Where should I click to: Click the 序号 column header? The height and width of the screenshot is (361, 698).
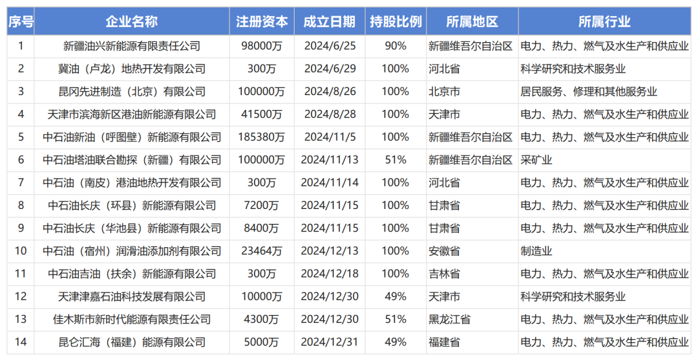click(x=21, y=21)
